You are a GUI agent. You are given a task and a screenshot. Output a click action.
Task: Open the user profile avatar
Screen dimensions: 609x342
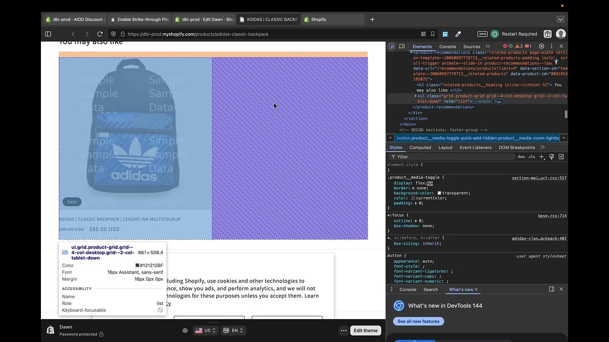[x=561, y=34]
